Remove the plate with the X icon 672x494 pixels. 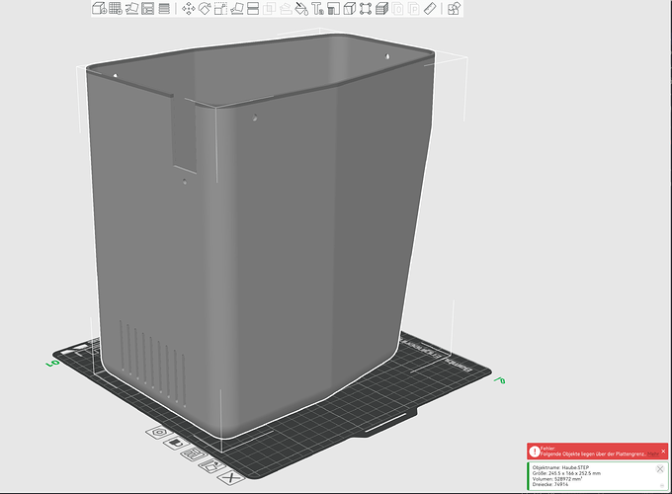click(231, 477)
